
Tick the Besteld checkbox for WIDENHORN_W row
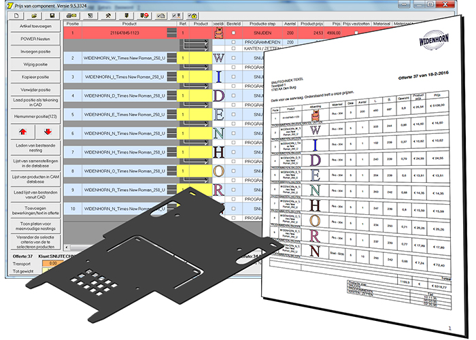(x=234, y=58)
